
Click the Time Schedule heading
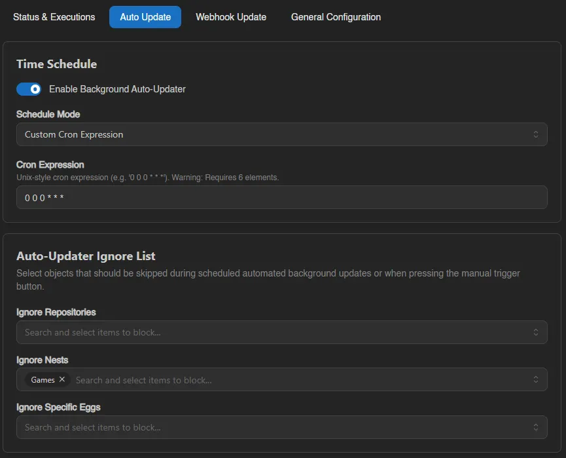(x=57, y=64)
